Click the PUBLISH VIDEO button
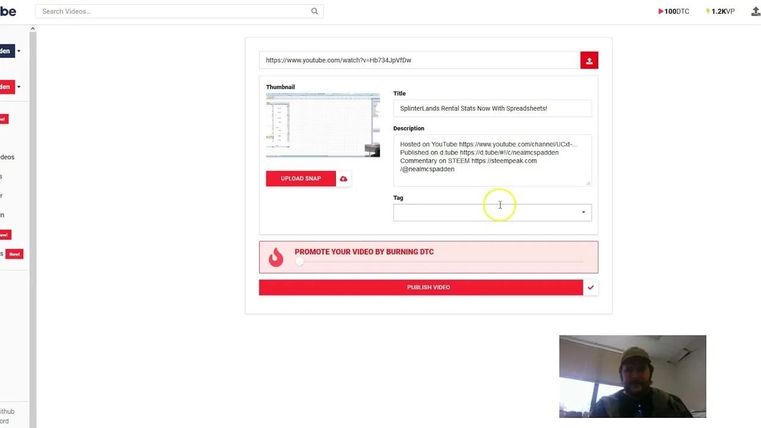Viewport: 761px width, 428px height. click(421, 287)
